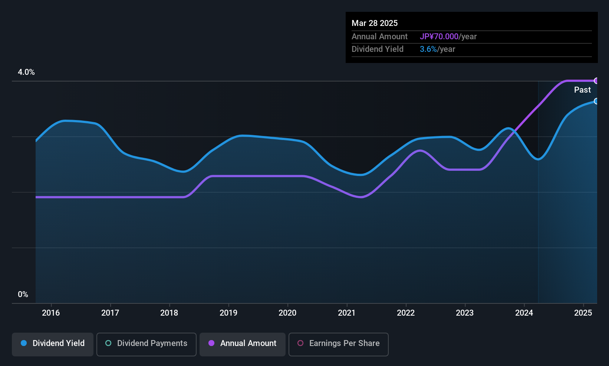The width and height of the screenshot is (609, 366).
Task: Click the blue dot beside Dividend Yield
Action: coord(24,343)
